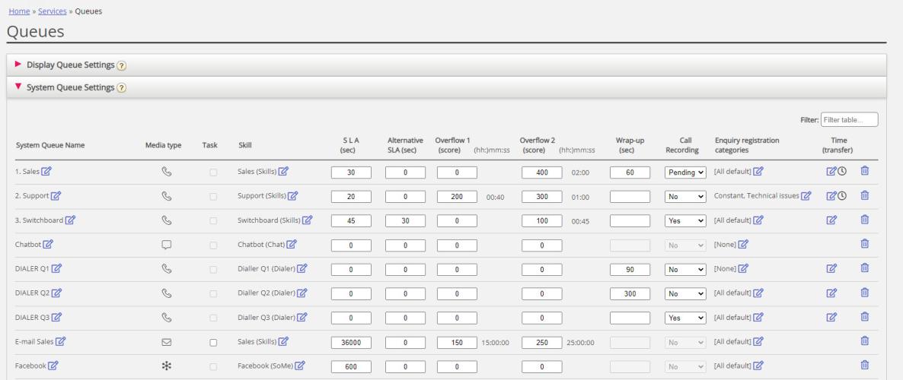
Task: Click Overflow 2 score for E-mail Sales
Action: [542, 343]
